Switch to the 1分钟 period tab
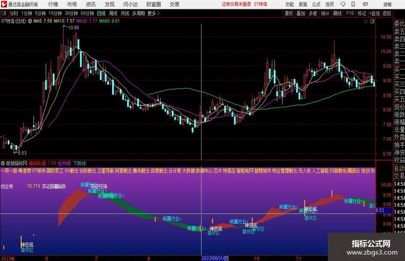This screenshot has width=405, height=261. click(x=27, y=13)
